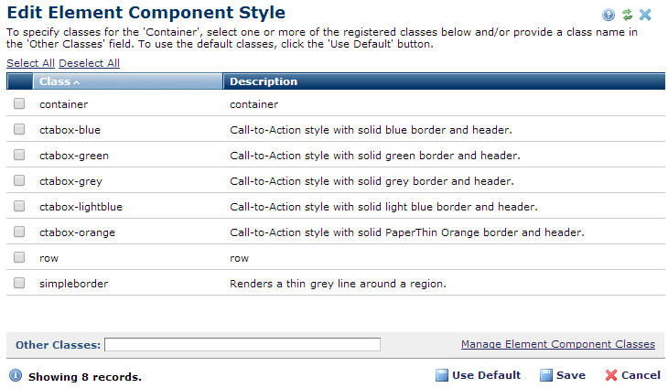Click the close X icon in header

pyautogui.click(x=646, y=15)
